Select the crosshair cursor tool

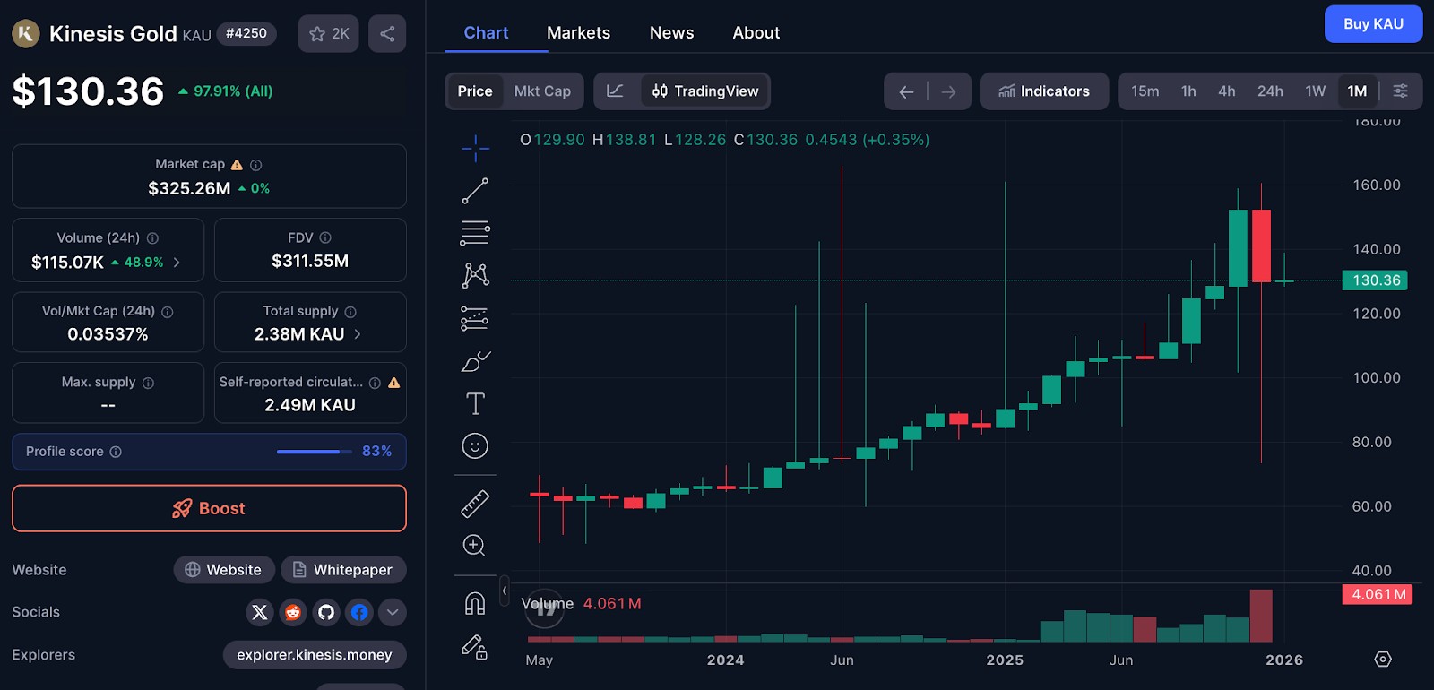[x=475, y=148]
